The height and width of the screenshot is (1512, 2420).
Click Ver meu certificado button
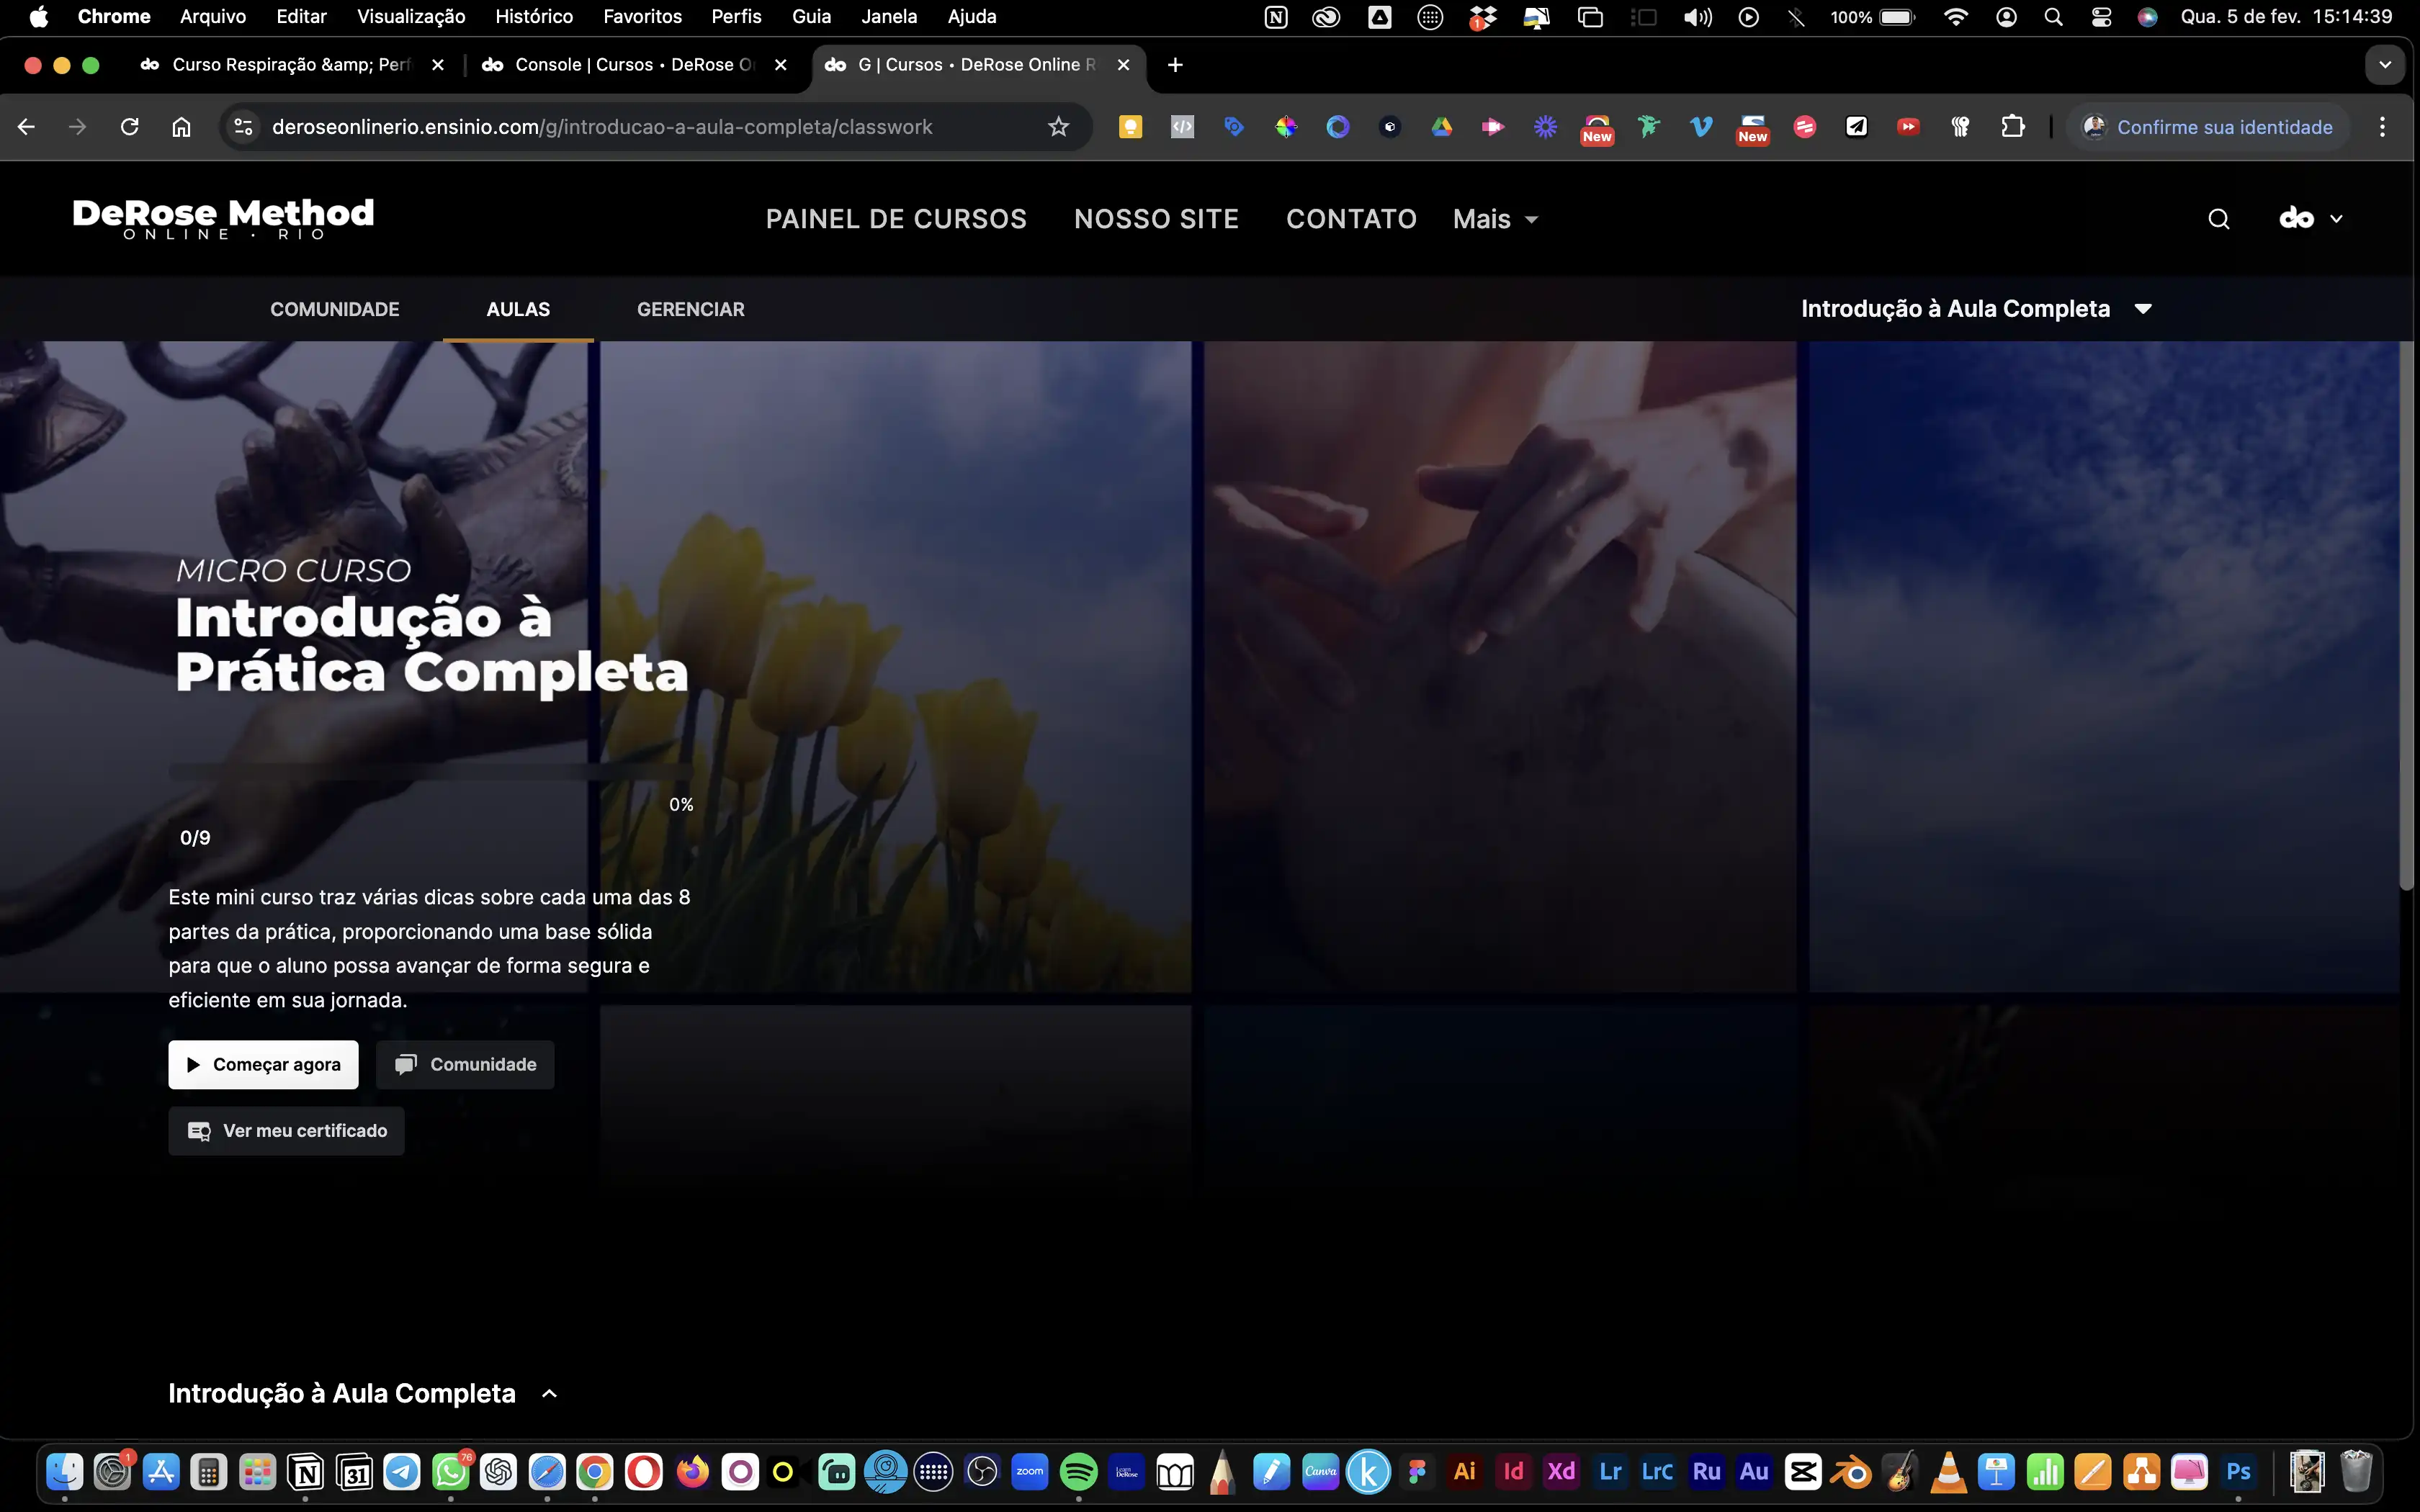pyautogui.click(x=286, y=1130)
